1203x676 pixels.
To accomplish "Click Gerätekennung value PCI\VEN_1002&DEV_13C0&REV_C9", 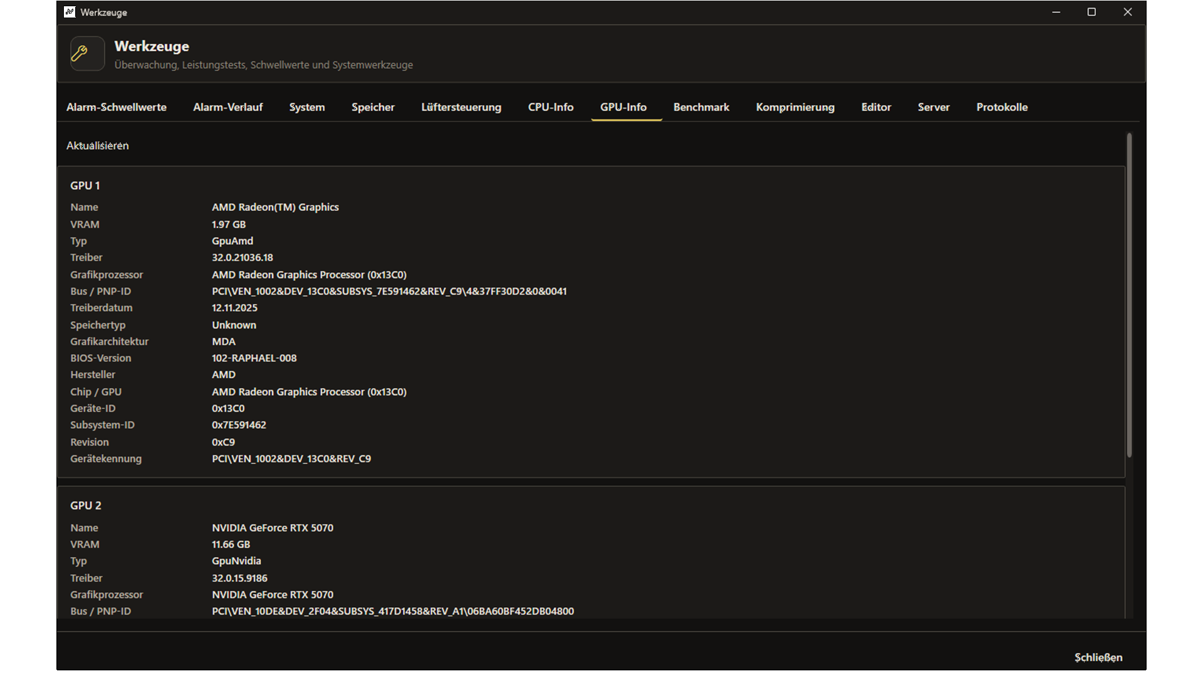I will coord(291,459).
